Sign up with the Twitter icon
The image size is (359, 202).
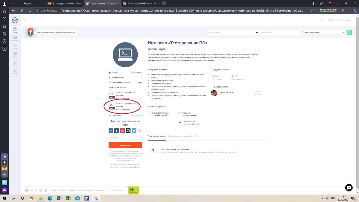pos(134,131)
